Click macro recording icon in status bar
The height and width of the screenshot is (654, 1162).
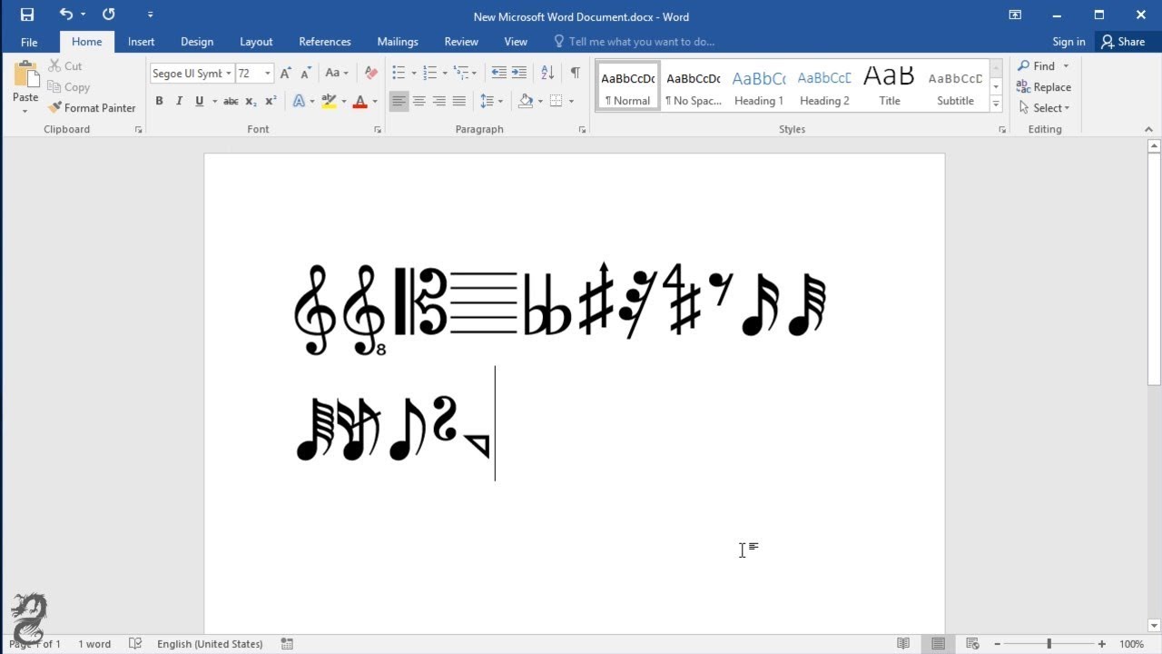click(287, 644)
